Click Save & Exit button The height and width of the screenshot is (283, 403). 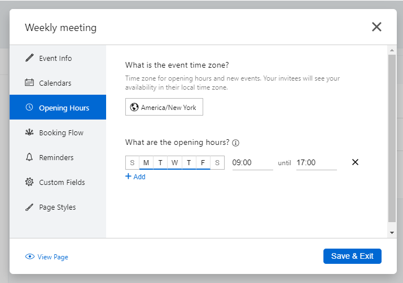pyautogui.click(x=352, y=256)
